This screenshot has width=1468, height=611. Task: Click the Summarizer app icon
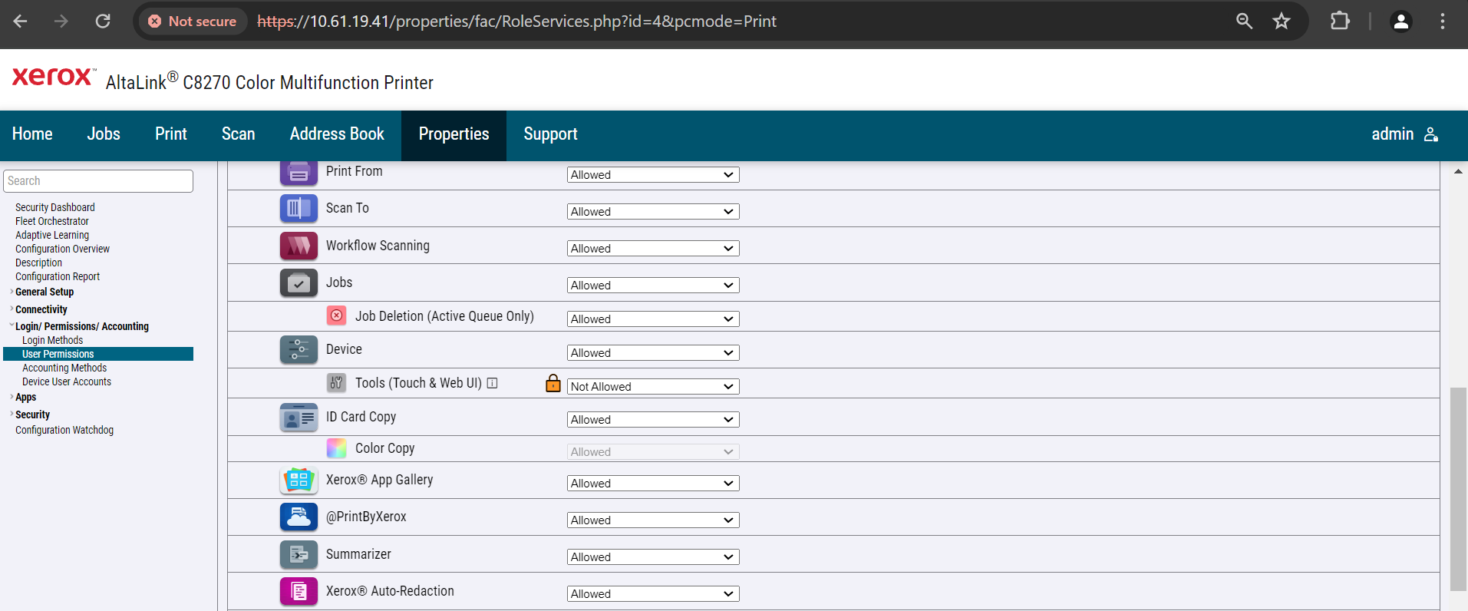pos(299,554)
